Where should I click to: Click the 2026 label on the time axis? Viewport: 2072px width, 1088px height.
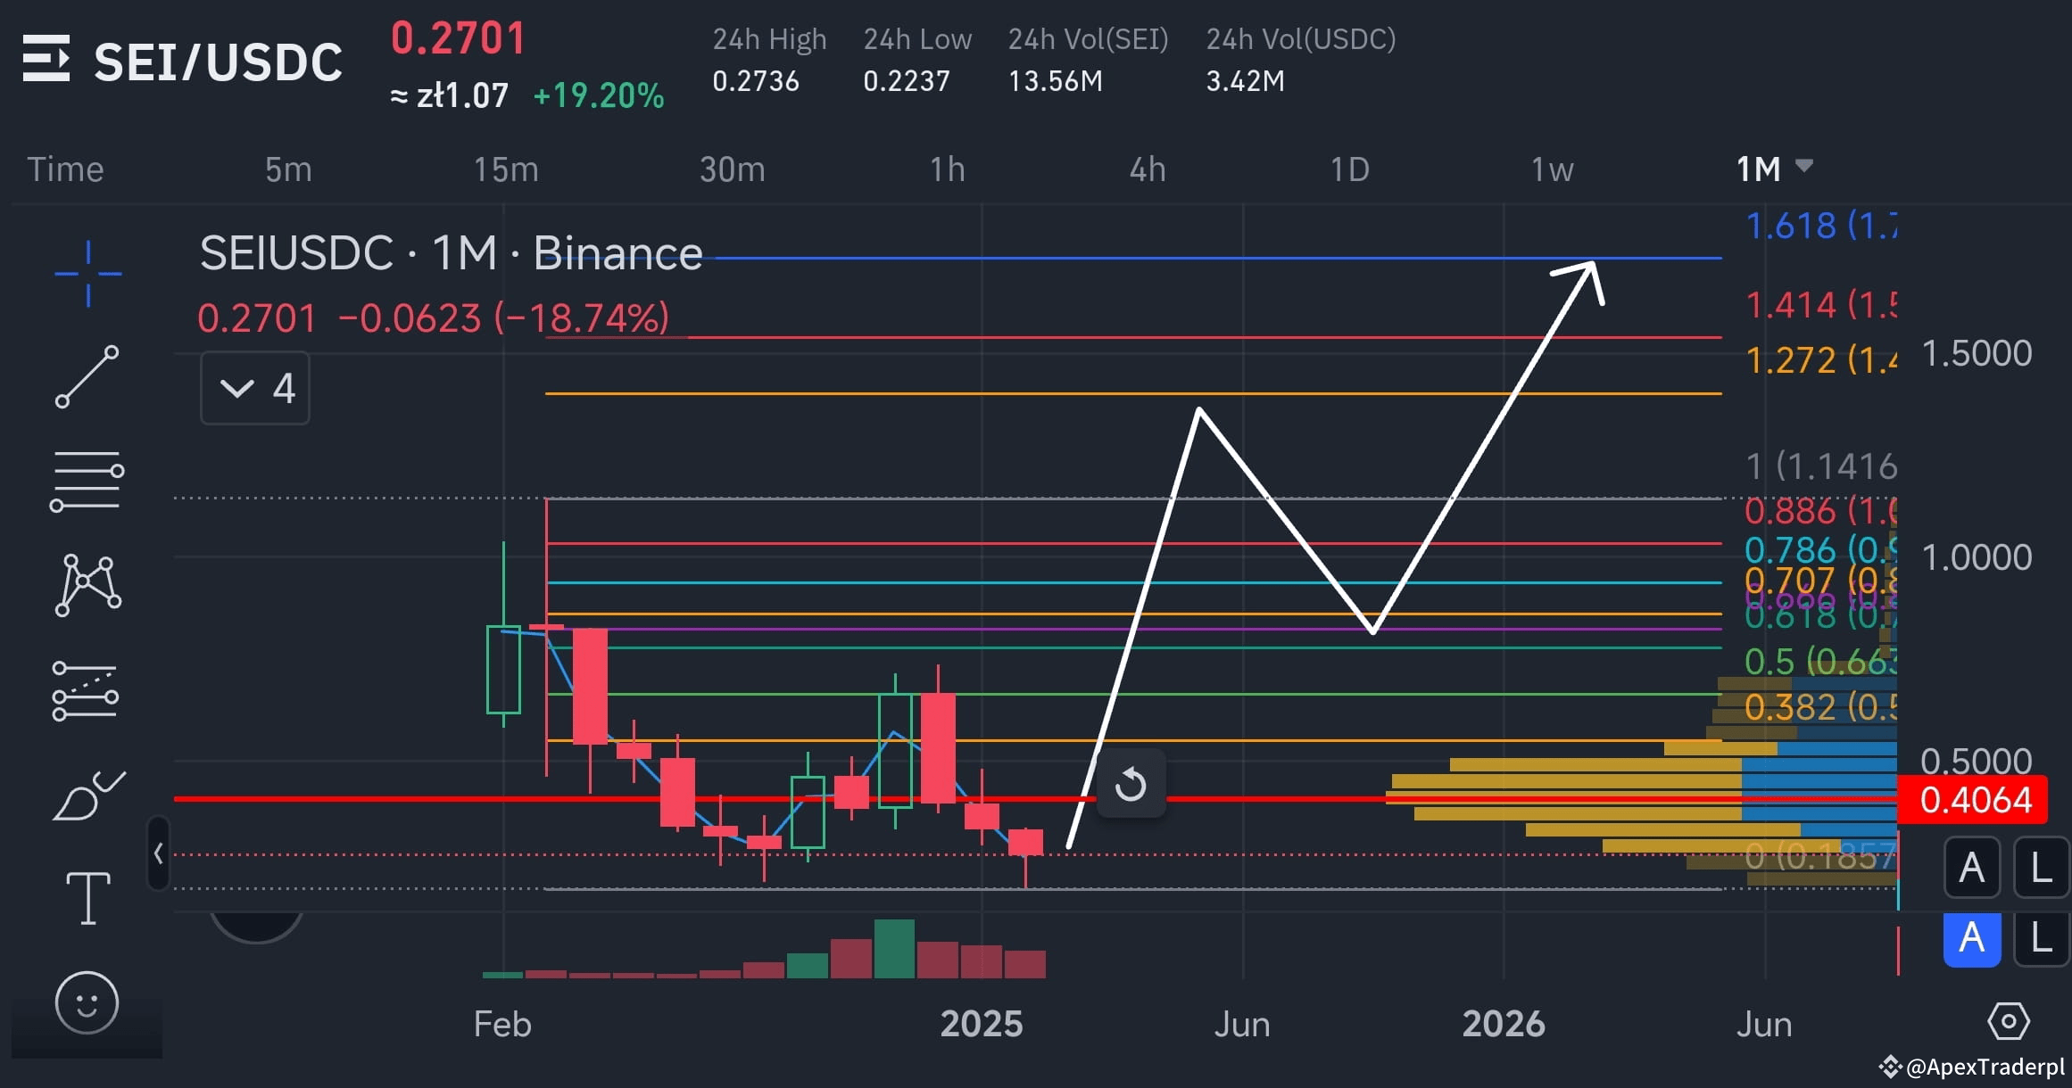coord(1504,1024)
